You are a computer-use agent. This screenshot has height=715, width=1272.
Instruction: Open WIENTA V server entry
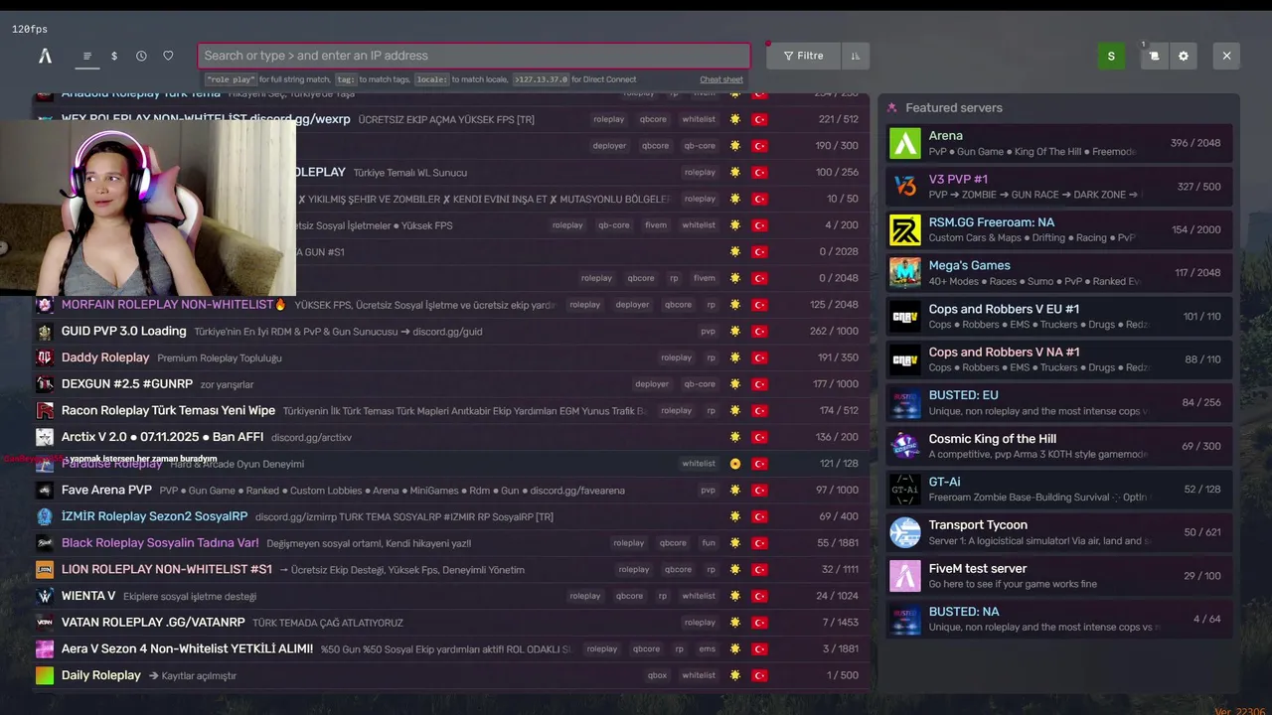point(451,596)
